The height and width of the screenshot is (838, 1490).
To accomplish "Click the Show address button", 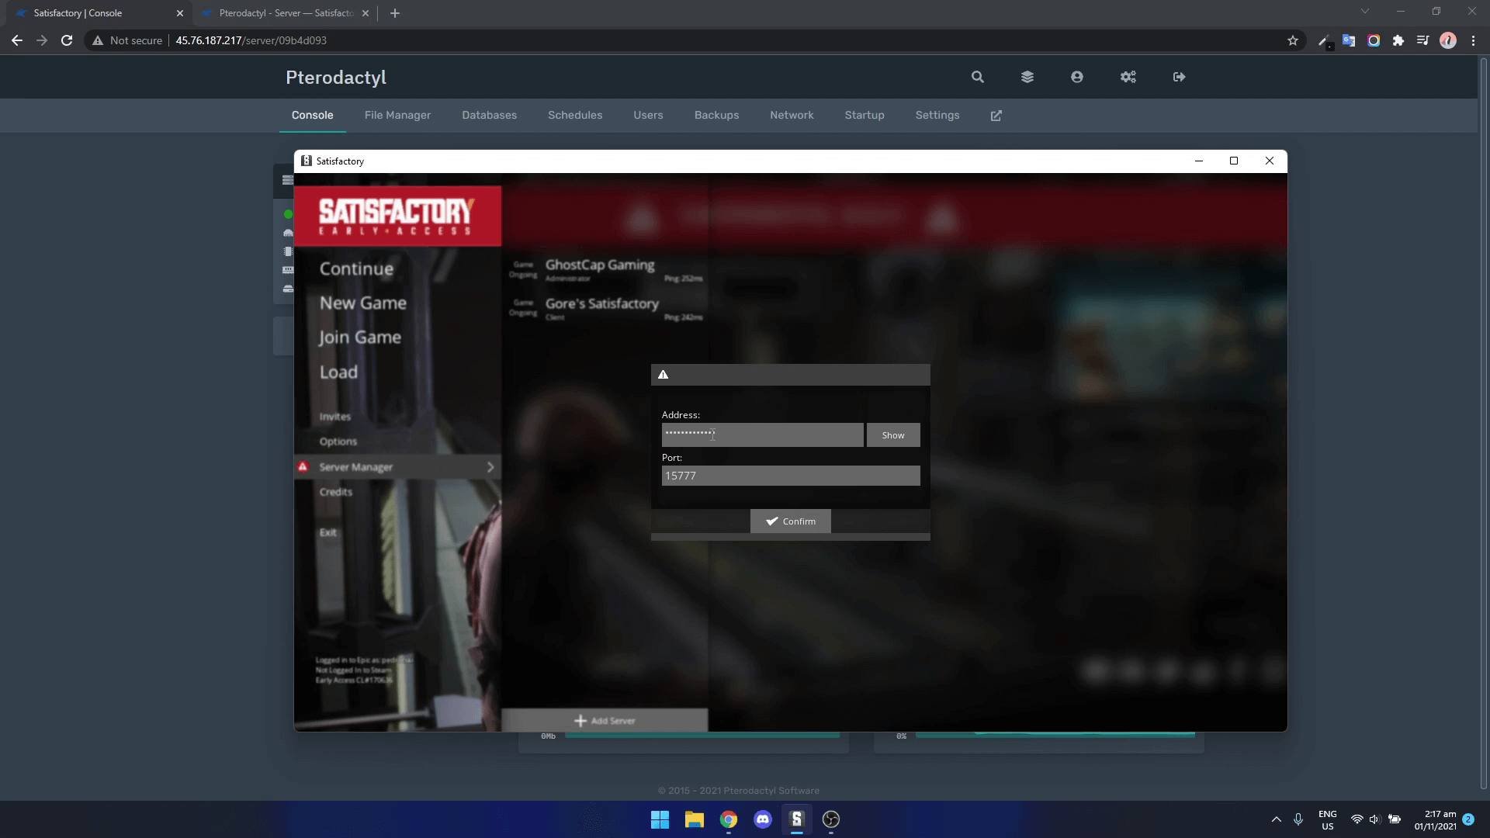I will (x=893, y=435).
